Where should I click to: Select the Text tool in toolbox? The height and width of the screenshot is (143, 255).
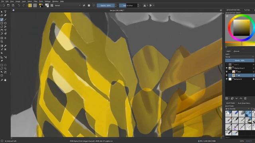click(x=5, y=12)
